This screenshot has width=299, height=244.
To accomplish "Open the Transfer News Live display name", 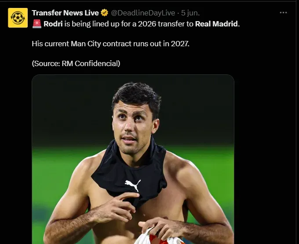I will coord(65,13).
